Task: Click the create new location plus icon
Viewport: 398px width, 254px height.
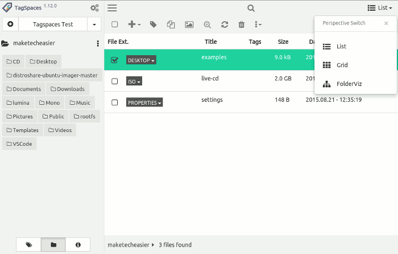Action: (x=10, y=24)
